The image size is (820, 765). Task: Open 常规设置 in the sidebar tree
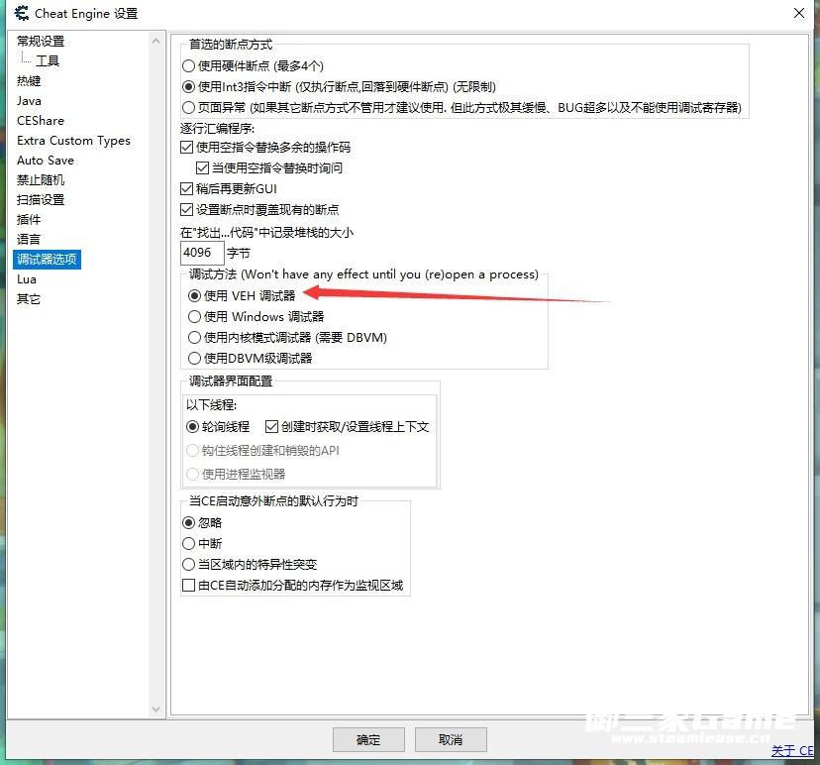point(41,42)
